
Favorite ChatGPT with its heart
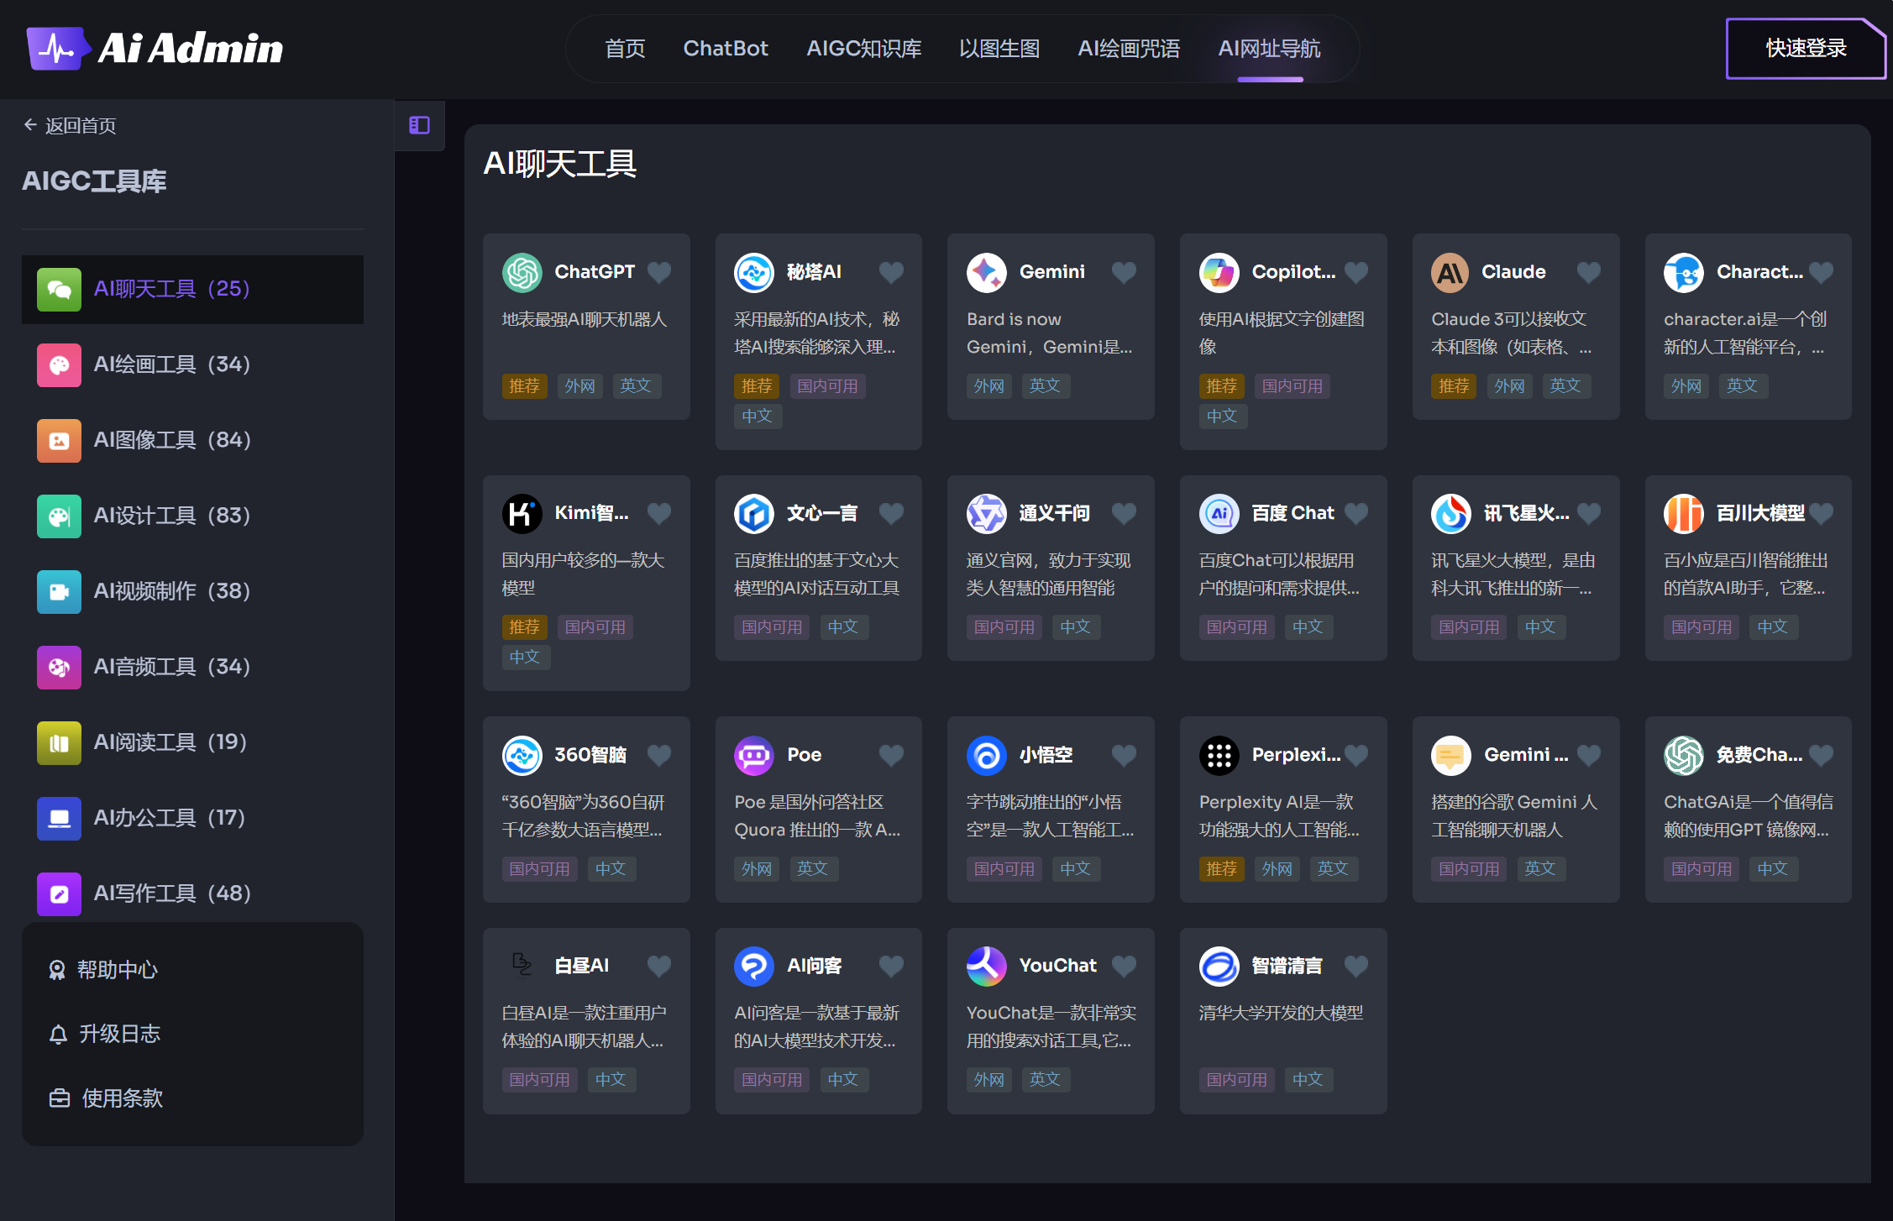659,272
